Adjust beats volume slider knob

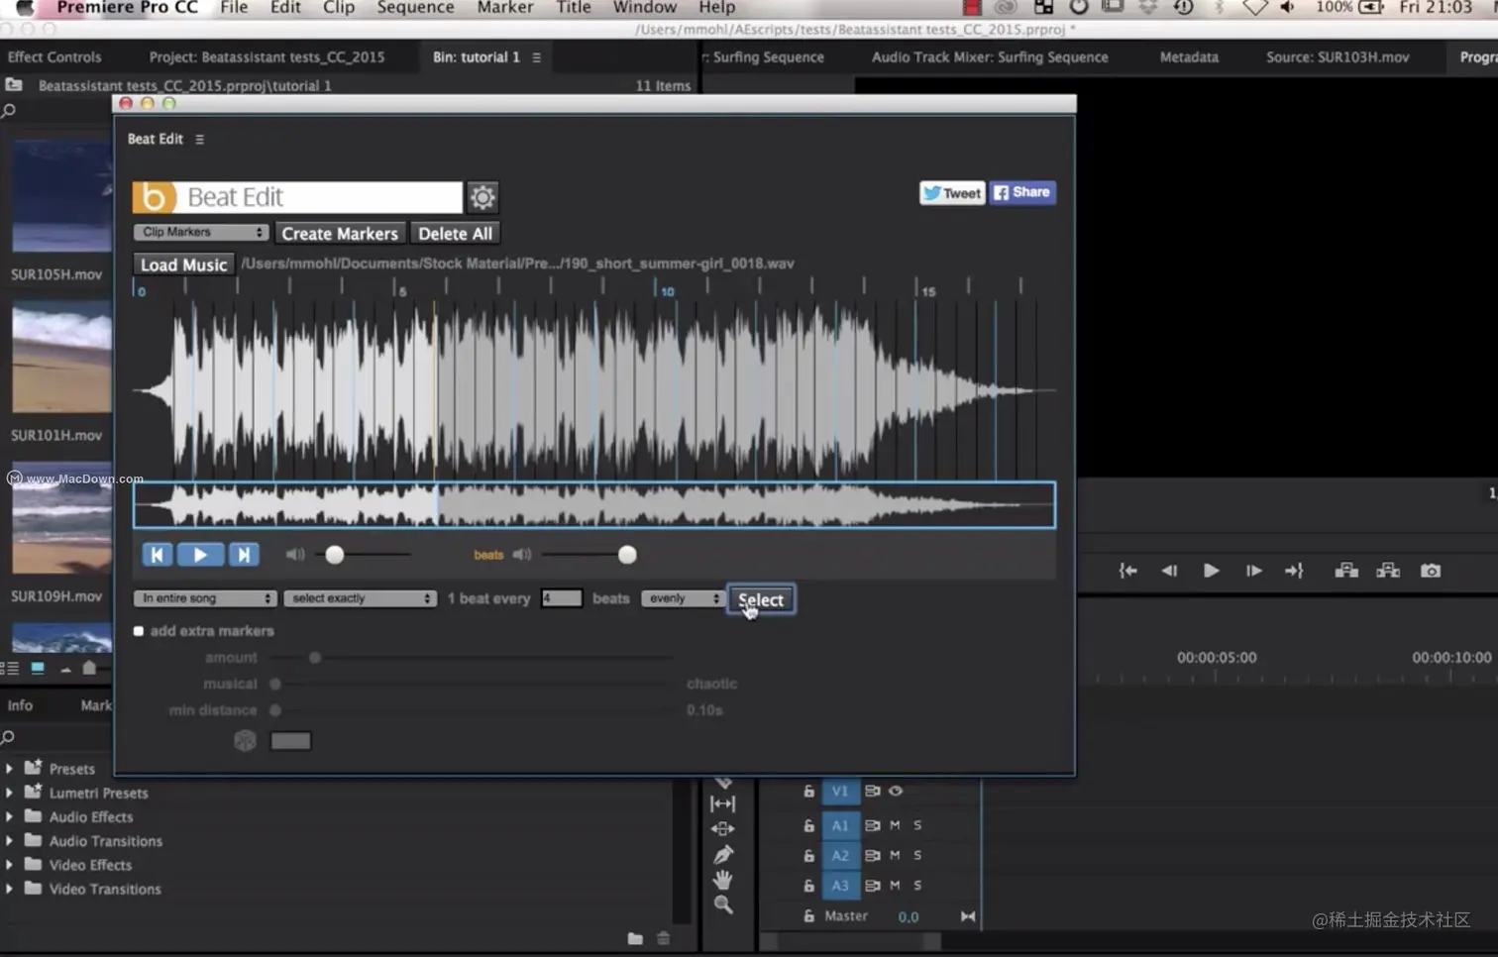(x=627, y=555)
